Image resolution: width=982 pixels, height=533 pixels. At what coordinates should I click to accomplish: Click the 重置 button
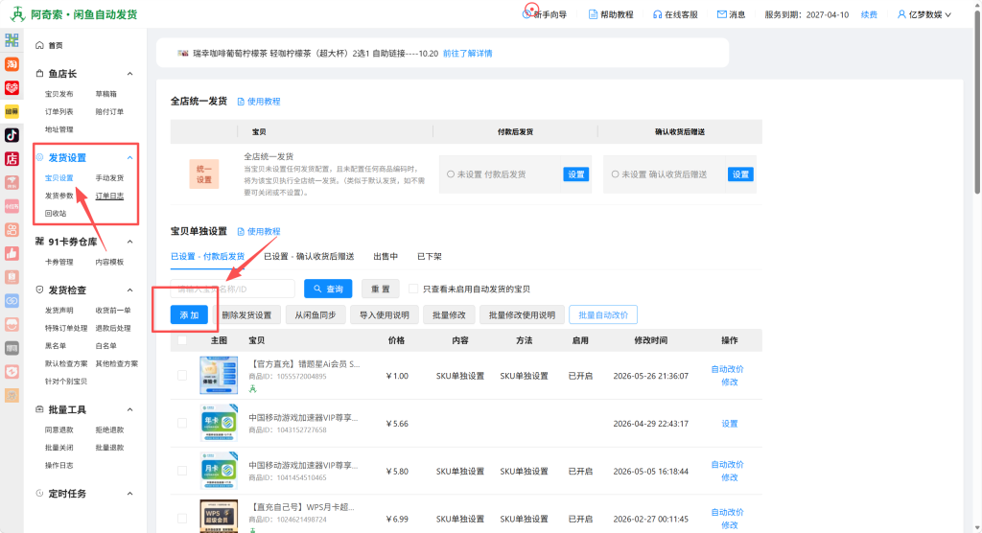[x=380, y=289]
